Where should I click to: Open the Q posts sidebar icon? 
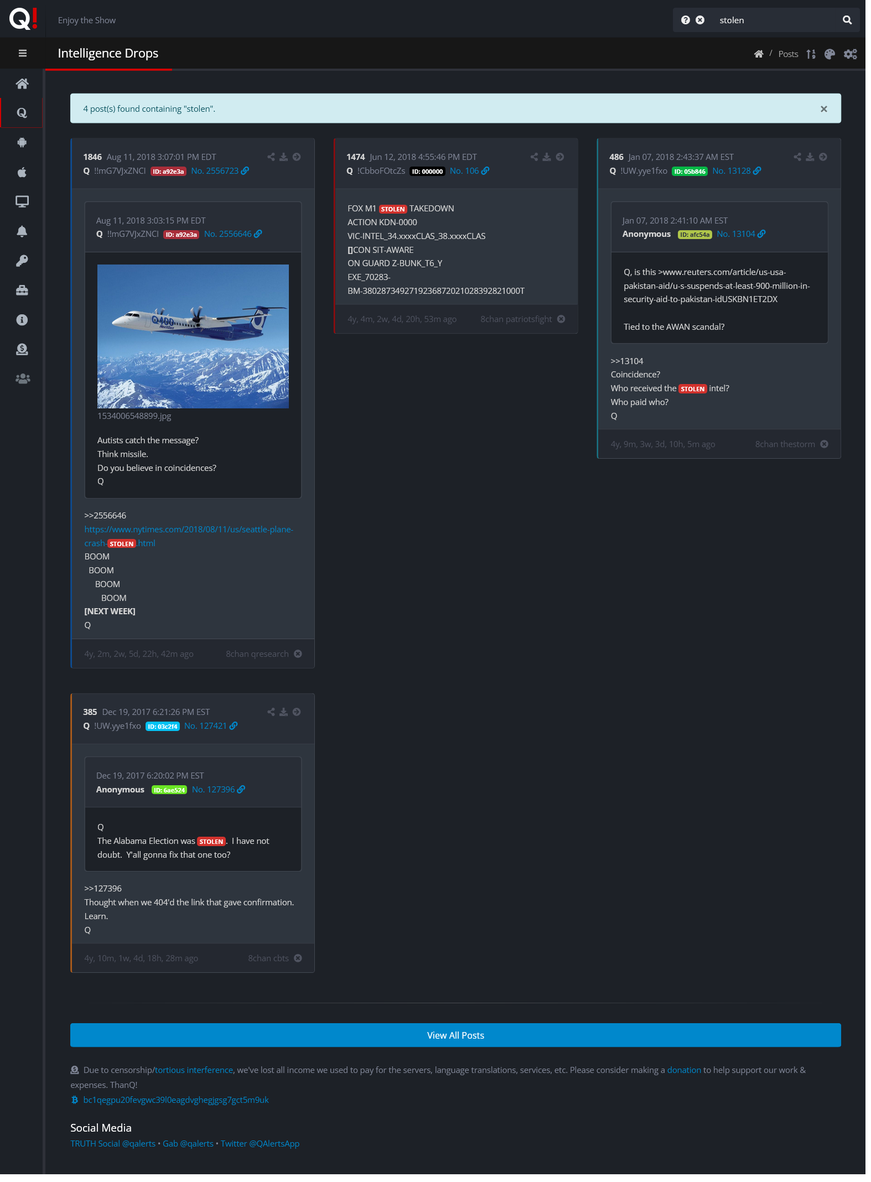point(22,113)
